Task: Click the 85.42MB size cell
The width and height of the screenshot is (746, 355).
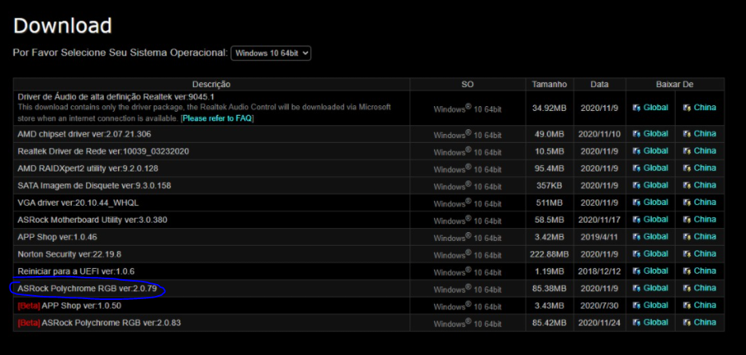Action: point(549,322)
